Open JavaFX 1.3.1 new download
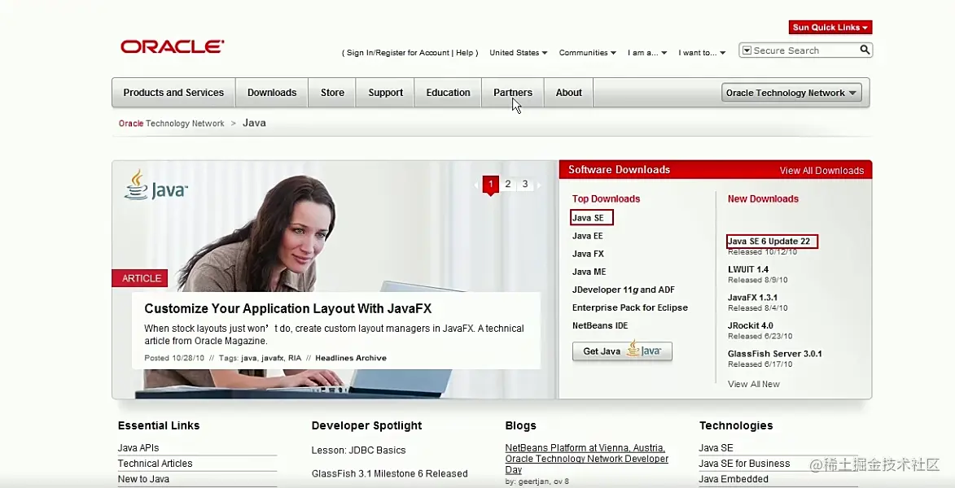The image size is (955, 488). click(x=752, y=298)
